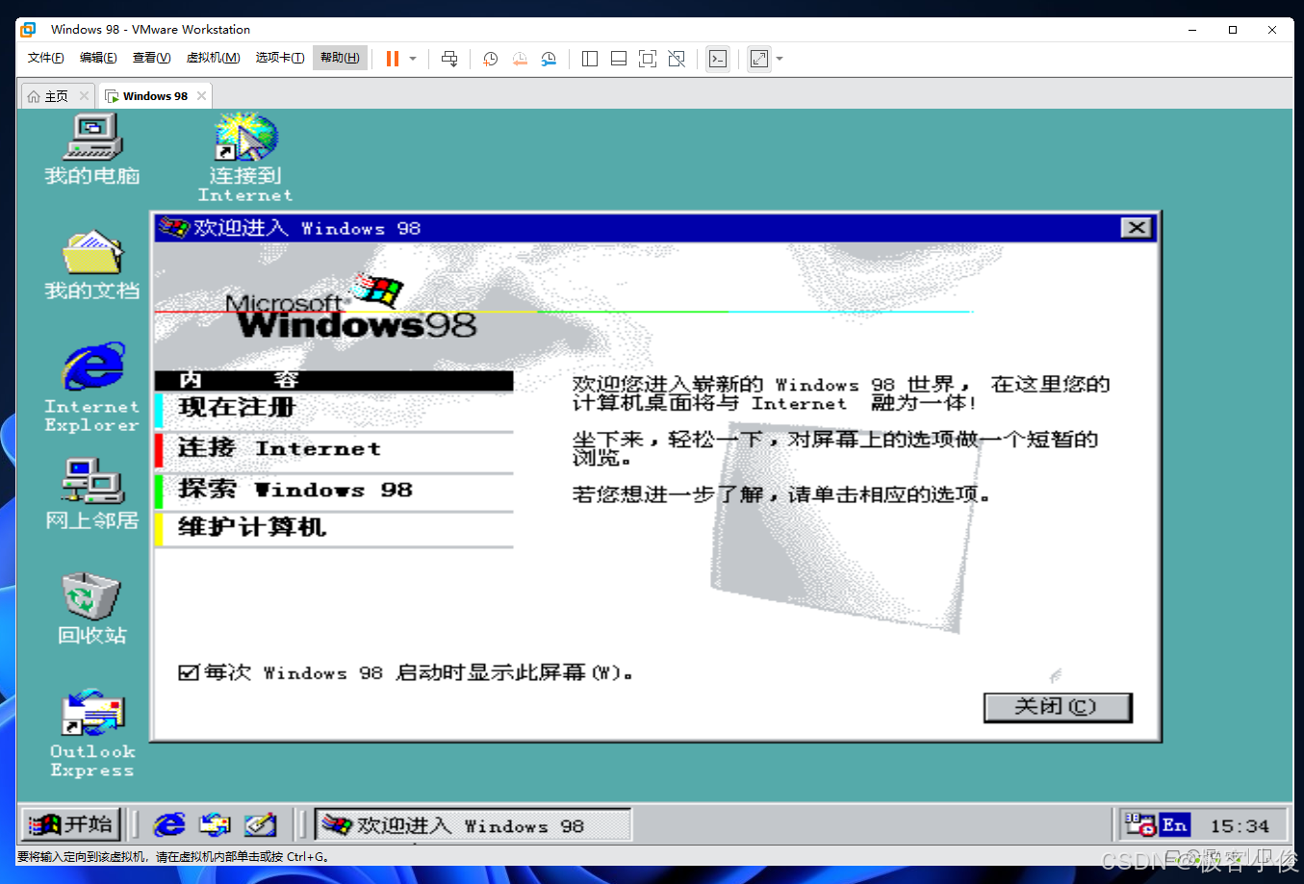Close the Windows 98 tab with its X
Screen dimensions: 1304x884
pyautogui.click(x=201, y=96)
